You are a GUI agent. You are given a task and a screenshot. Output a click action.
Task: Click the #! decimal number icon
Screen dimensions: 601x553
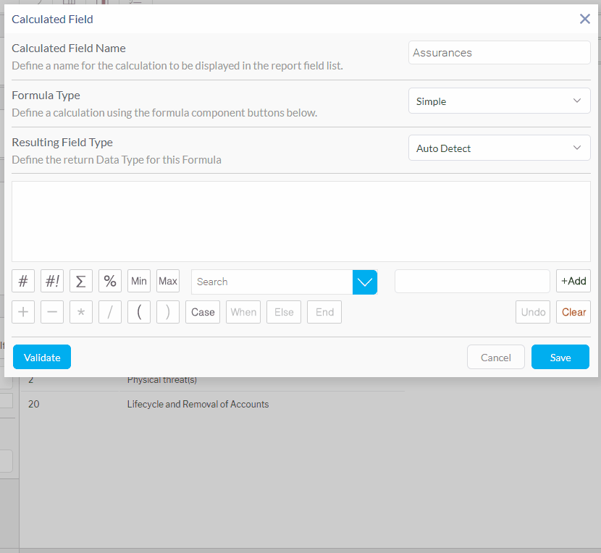[x=51, y=281]
